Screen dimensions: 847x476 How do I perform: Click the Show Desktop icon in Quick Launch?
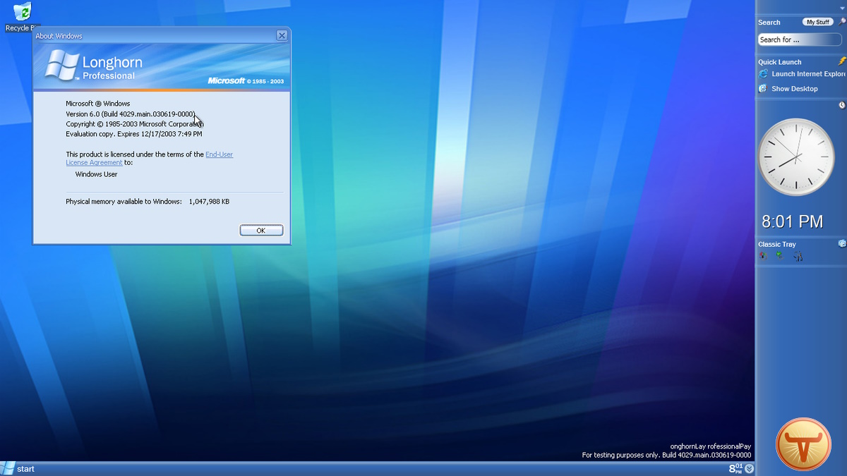[x=763, y=89]
